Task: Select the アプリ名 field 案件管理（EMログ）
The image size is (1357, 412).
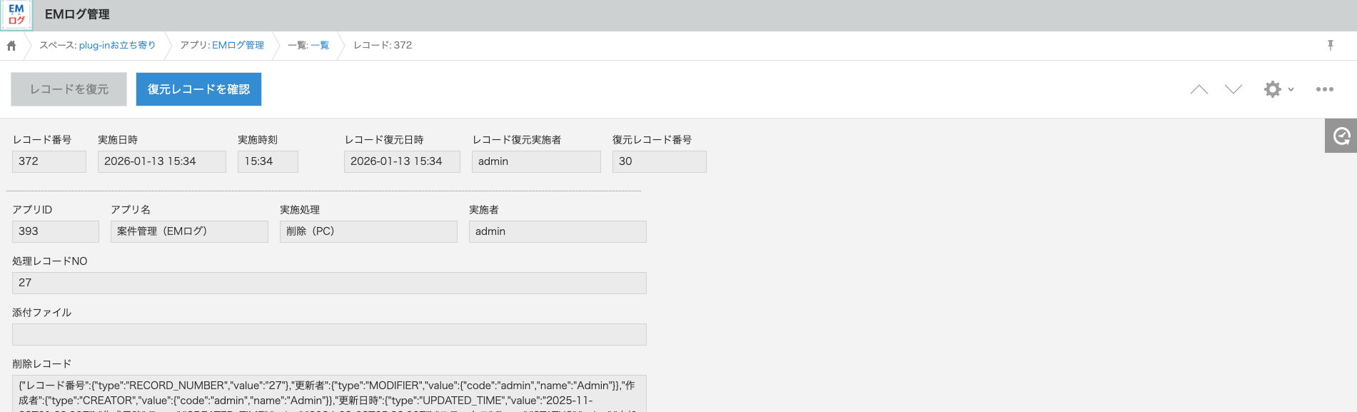Action: [x=189, y=231]
